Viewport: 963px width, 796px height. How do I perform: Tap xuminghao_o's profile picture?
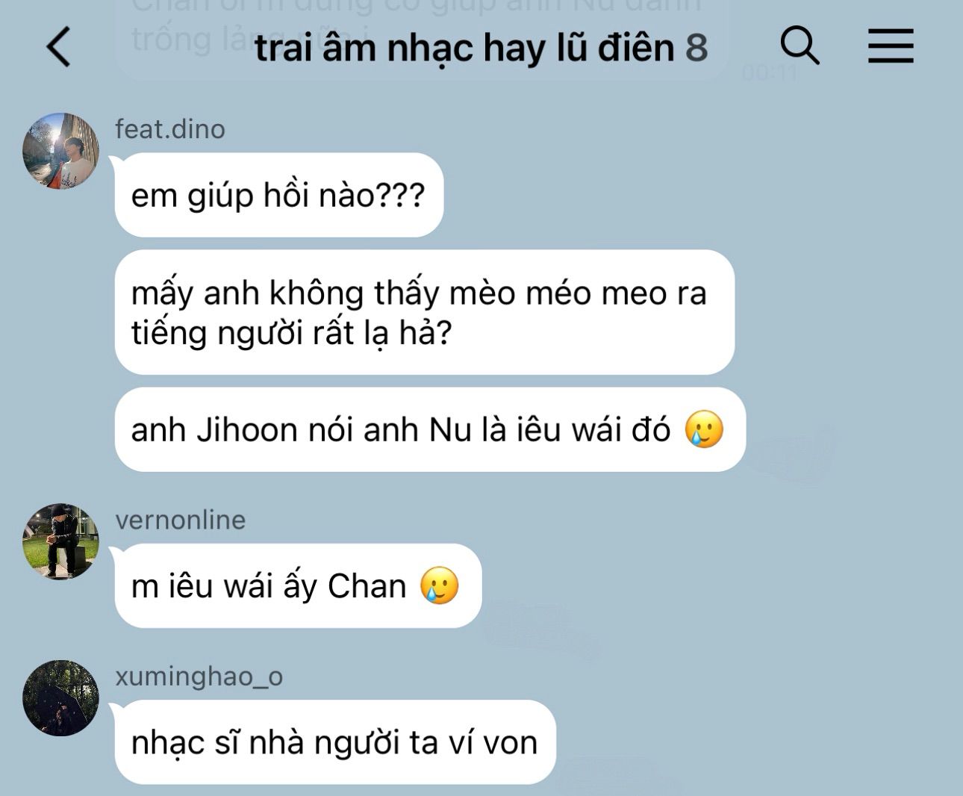[60, 698]
